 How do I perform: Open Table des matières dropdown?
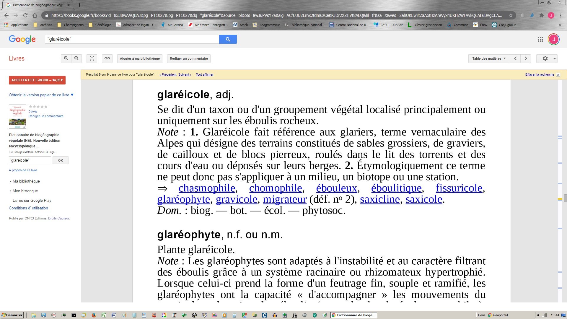click(x=489, y=58)
